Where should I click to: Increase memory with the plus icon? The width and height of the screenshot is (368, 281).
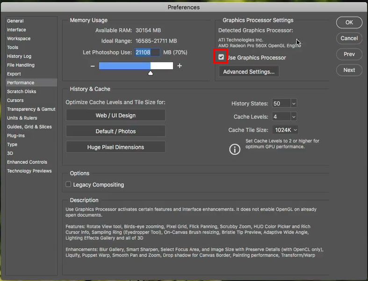point(180,66)
